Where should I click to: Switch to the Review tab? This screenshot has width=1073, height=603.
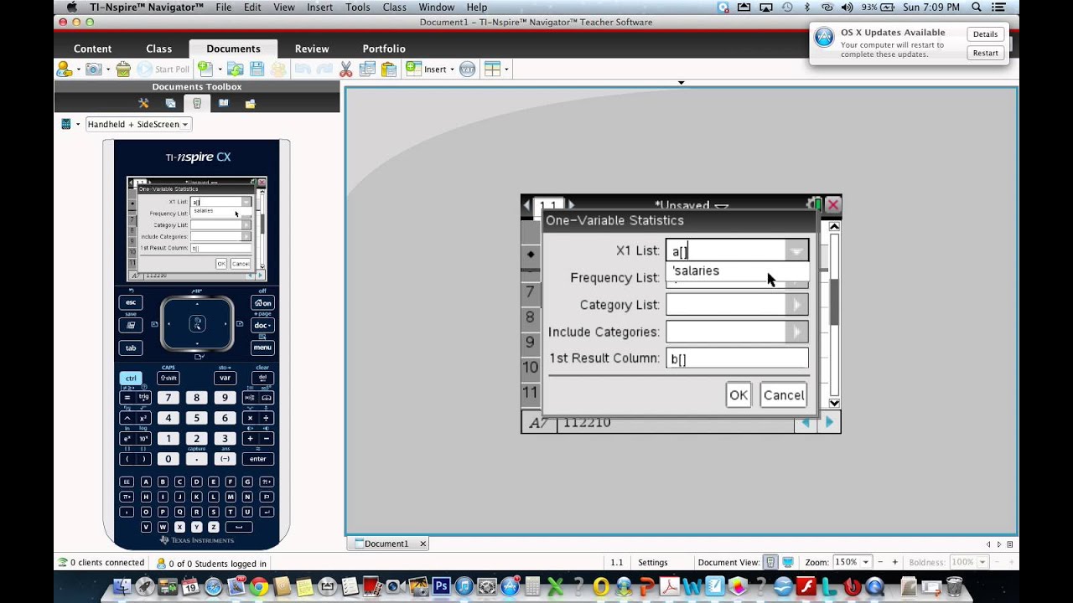pyautogui.click(x=312, y=49)
